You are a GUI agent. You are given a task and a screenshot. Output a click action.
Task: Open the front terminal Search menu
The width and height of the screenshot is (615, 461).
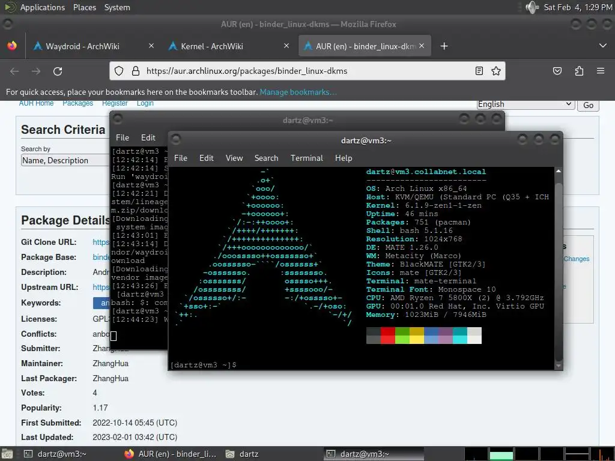[x=266, y=158]
